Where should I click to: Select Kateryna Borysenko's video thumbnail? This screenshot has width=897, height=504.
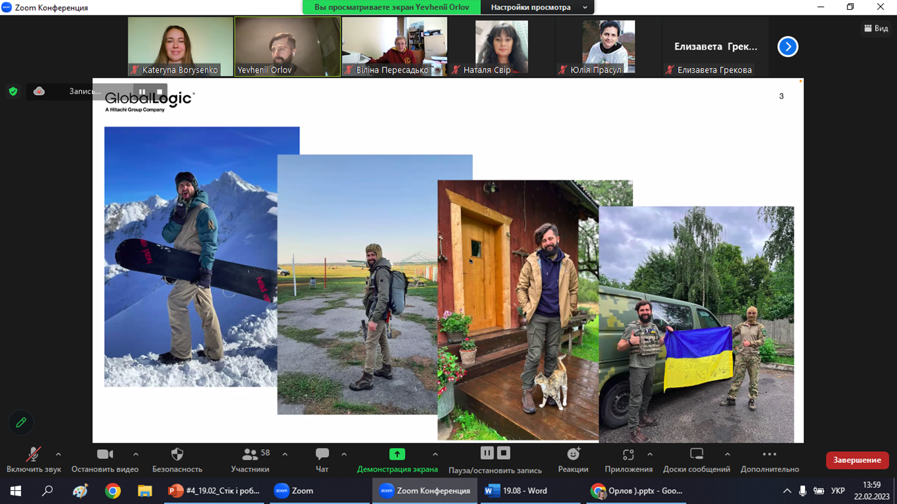(180, 46)
